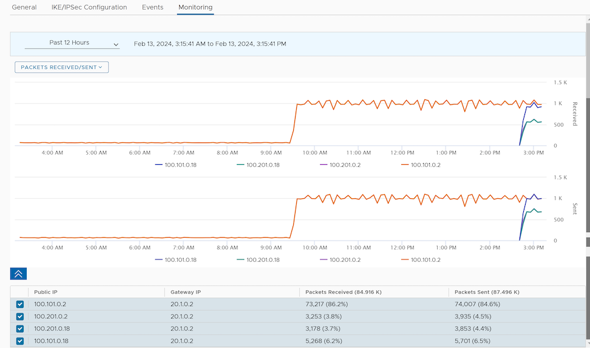
Task: Expand Packets Received/Sent metric dropdown
Action: pyautogui.click(x=61, y=67)
